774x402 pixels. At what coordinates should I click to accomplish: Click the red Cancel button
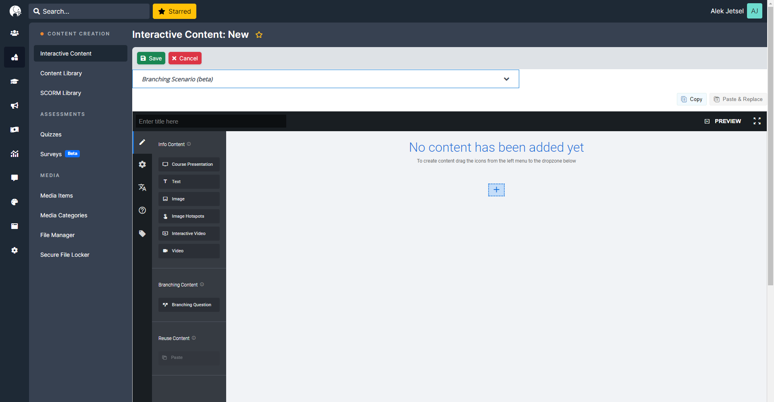pos(185,58)
